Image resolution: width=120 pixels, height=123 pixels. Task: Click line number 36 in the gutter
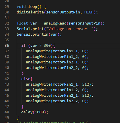click(x=7, y=46)
